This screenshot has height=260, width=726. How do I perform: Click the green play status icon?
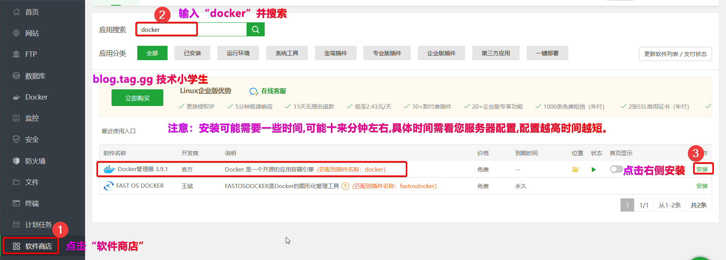tap(594, 170)
